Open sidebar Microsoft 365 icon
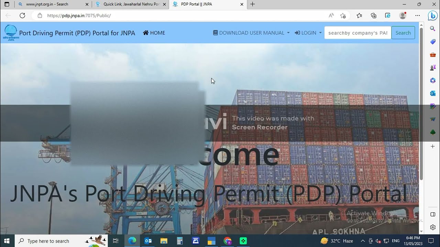 coord(433,80)
